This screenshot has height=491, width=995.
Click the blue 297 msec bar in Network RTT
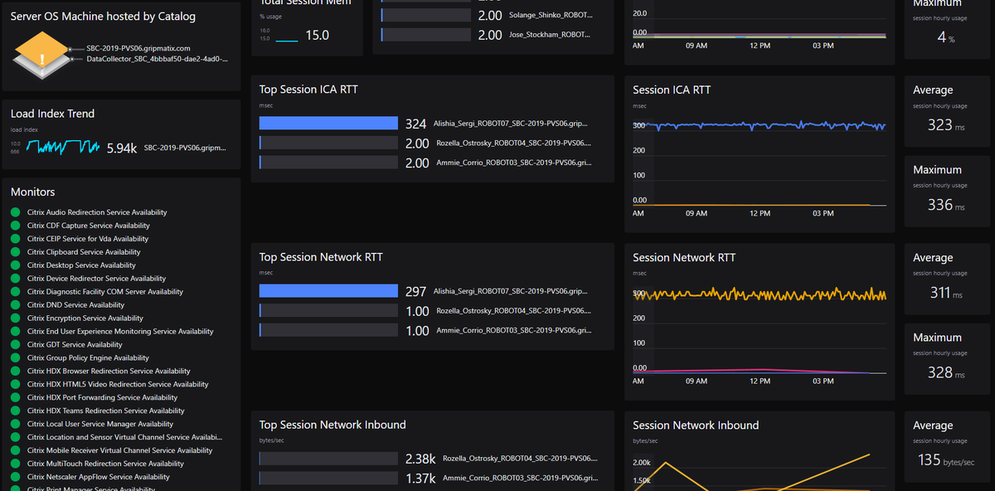328,292
